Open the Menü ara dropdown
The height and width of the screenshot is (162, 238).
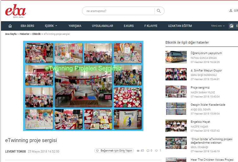point(218,26)
